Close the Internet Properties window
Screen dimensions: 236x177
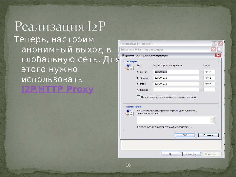220,43
